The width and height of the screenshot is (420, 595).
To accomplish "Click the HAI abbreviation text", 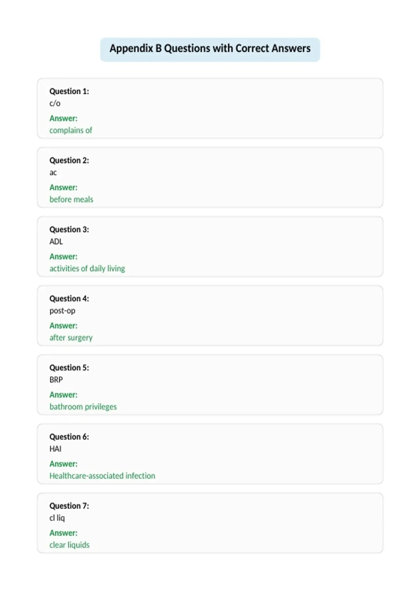I will [x=55, y=449].
